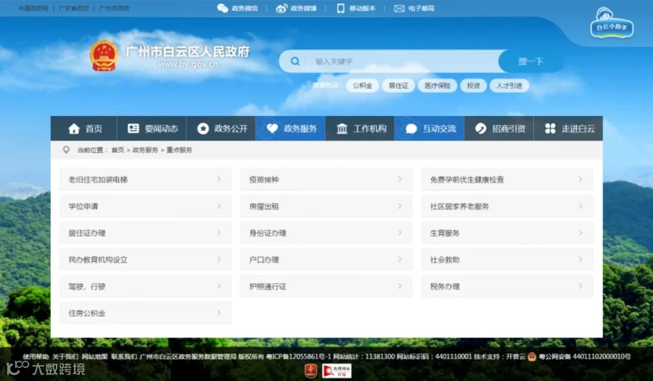The height and width of the screenshot is (381, 653).
Task: Expand the 税务办理 row arrow
Action: 580,286
